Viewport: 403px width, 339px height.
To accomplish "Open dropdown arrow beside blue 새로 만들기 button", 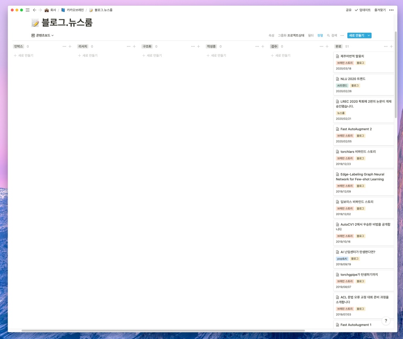I will (369, 36).
